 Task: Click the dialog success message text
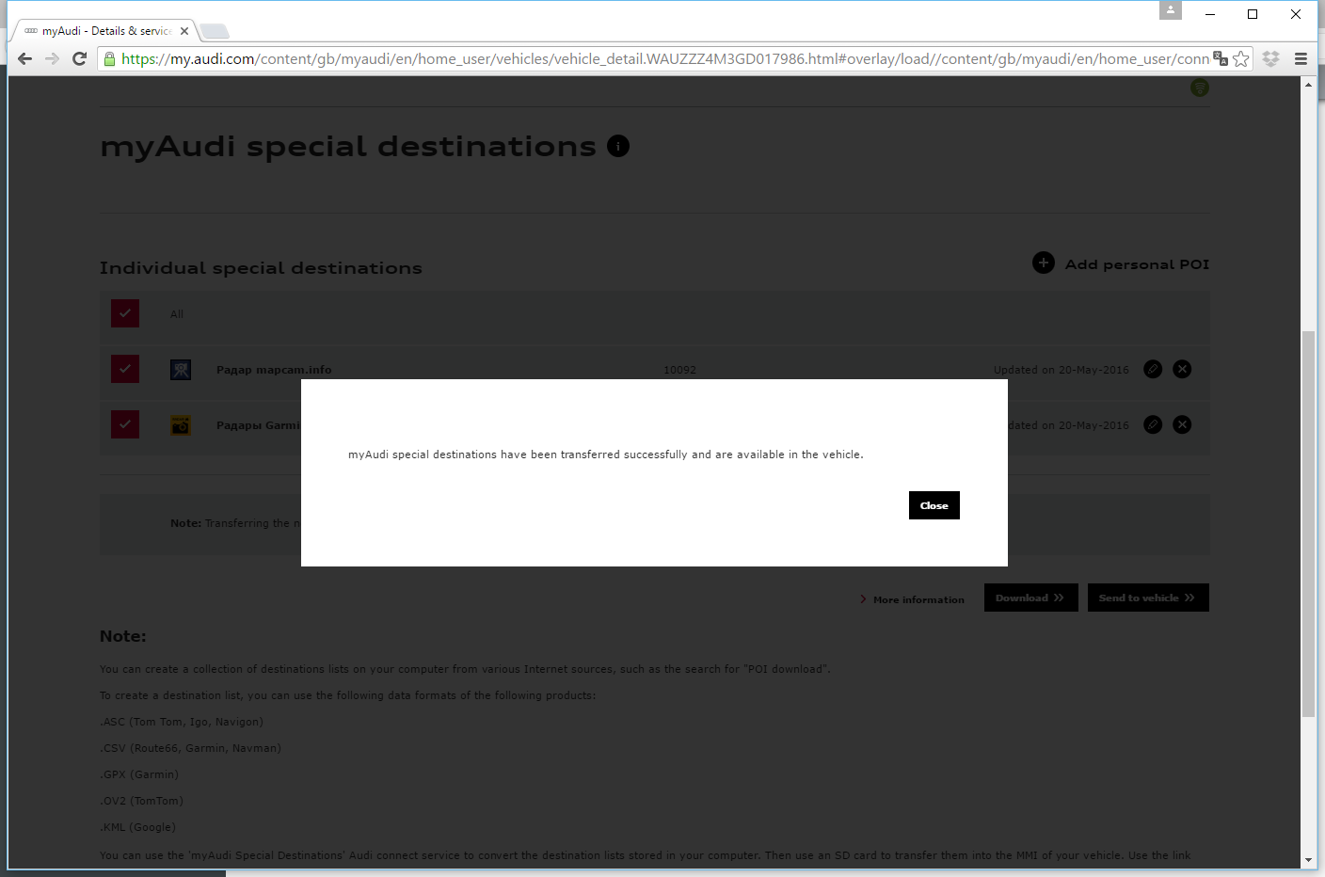pyautogui.click(x=605, y=454)
